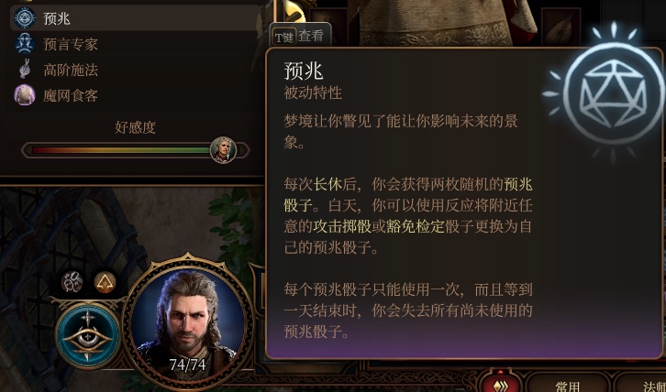Click the 预言专家 feature icon
Screen dimensions: 666x392
(25, 44)
